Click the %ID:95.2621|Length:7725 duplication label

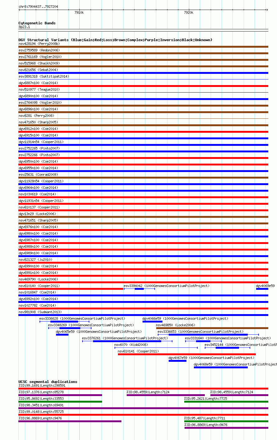[x=206, y=399]
